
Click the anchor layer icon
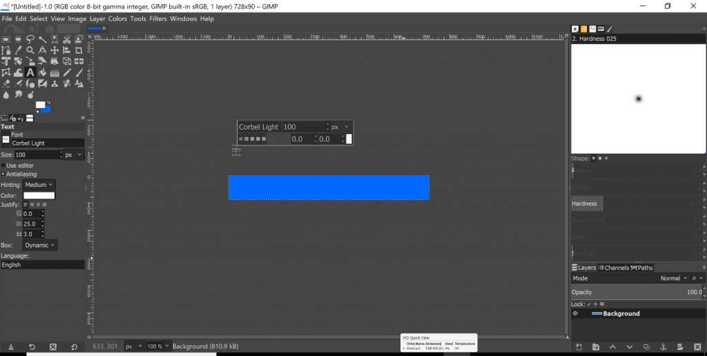tap(663, 346)
